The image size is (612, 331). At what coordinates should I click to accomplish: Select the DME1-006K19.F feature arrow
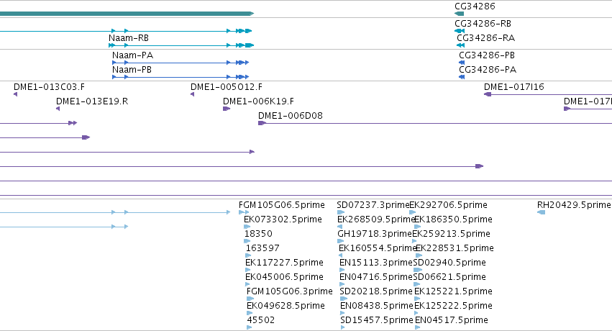227,109
